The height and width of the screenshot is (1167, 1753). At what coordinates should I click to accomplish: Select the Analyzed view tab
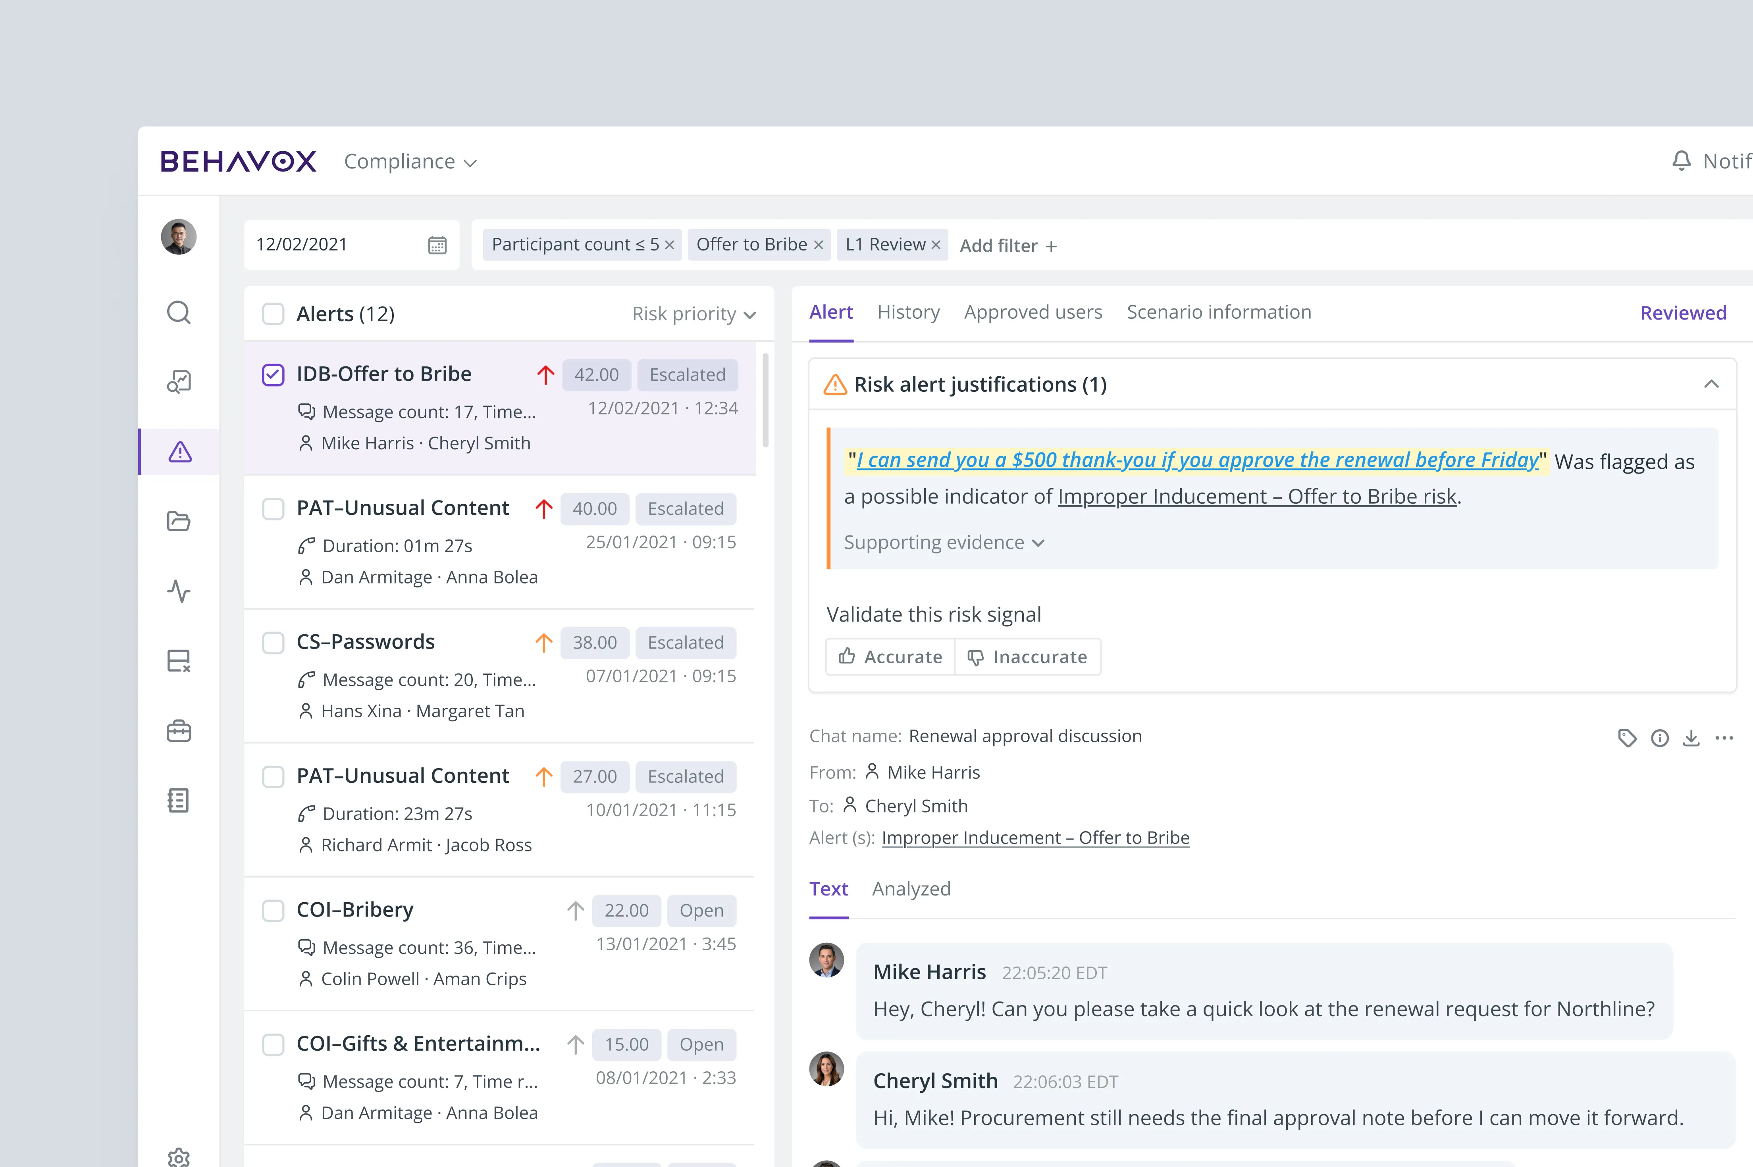coord(911,889)
